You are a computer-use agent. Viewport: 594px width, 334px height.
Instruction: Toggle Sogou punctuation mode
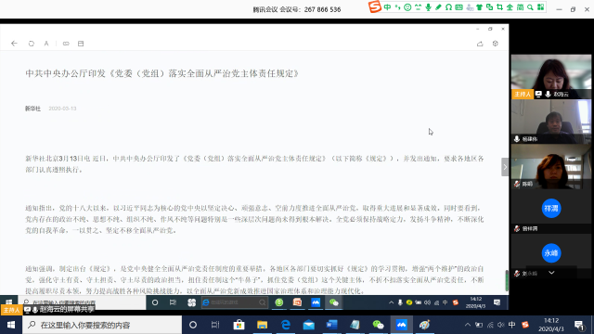[x=397, y=7]
